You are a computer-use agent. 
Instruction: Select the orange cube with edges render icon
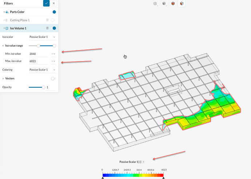coord(182,4)
